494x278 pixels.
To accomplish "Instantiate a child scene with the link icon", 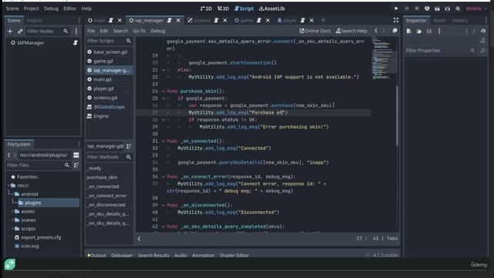I will 20,31.
